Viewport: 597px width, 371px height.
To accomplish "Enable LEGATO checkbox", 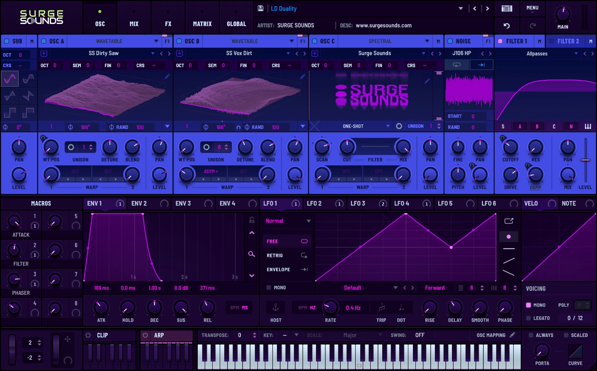I will pos(529,318).
